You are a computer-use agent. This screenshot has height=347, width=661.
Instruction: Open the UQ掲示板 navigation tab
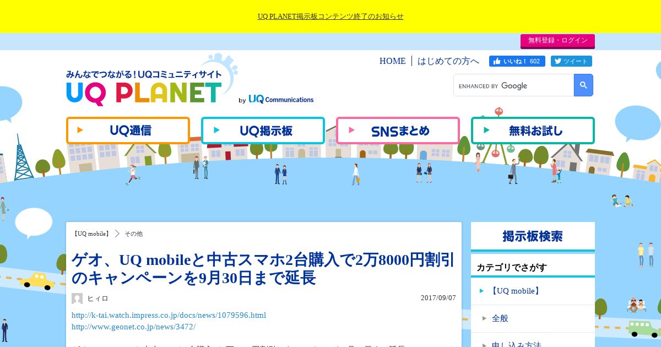(x=263, y=131)
